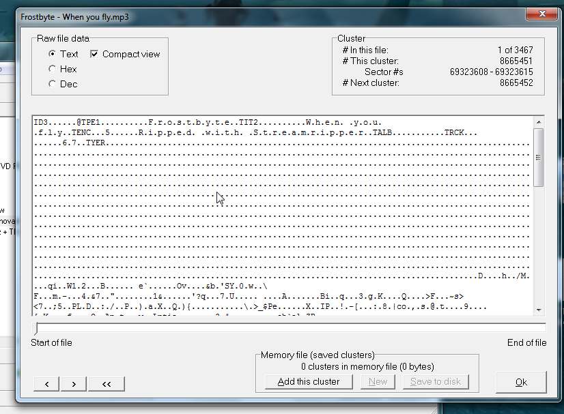Click the '1 of 3467' cluster count
Viewport: 564px width, 414px height.
point(515,50)
